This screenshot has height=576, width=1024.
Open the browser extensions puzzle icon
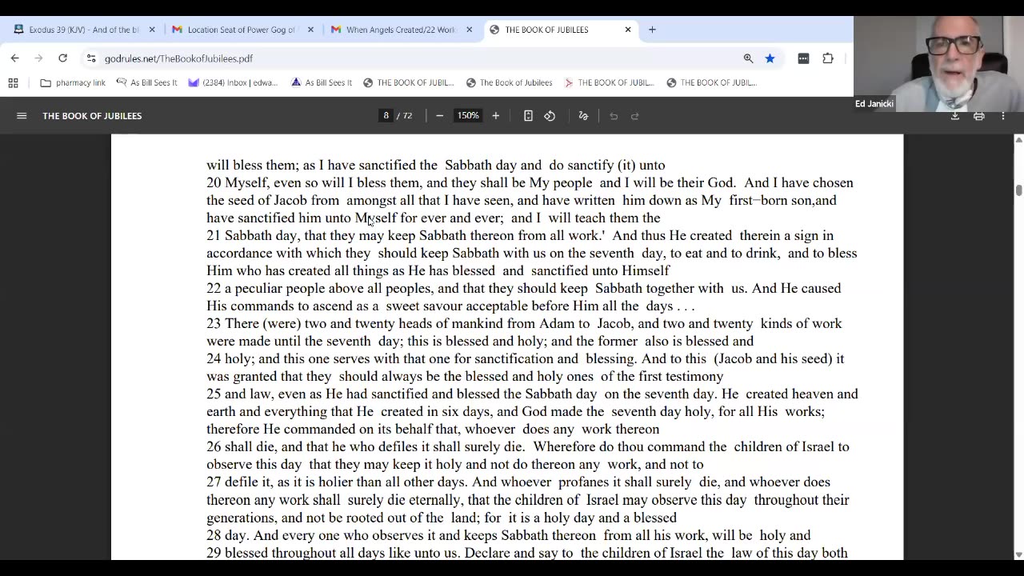point(828,58)
